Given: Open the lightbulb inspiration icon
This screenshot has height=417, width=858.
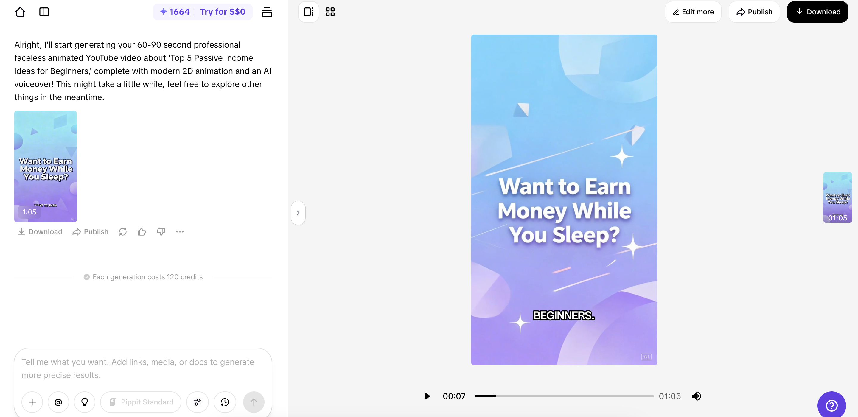Looking at the screenshot, I should point(85,402).
